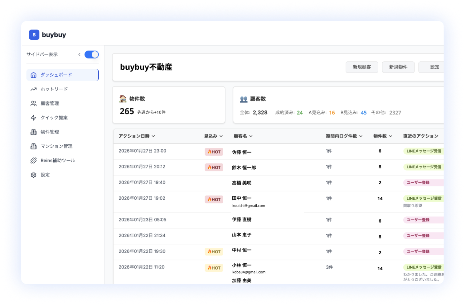Expand the 見込み column filter chevron
The image size is (465, 305).
coord(221,136)
